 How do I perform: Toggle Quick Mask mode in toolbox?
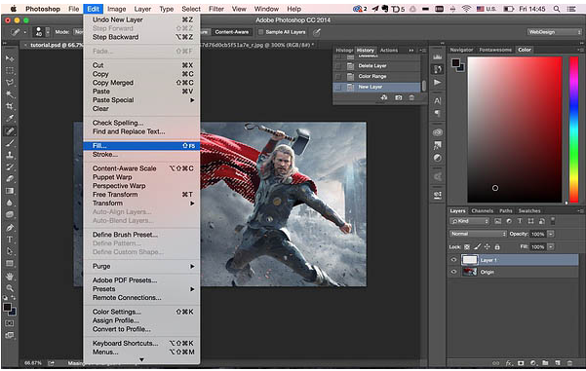click(10, 323)
